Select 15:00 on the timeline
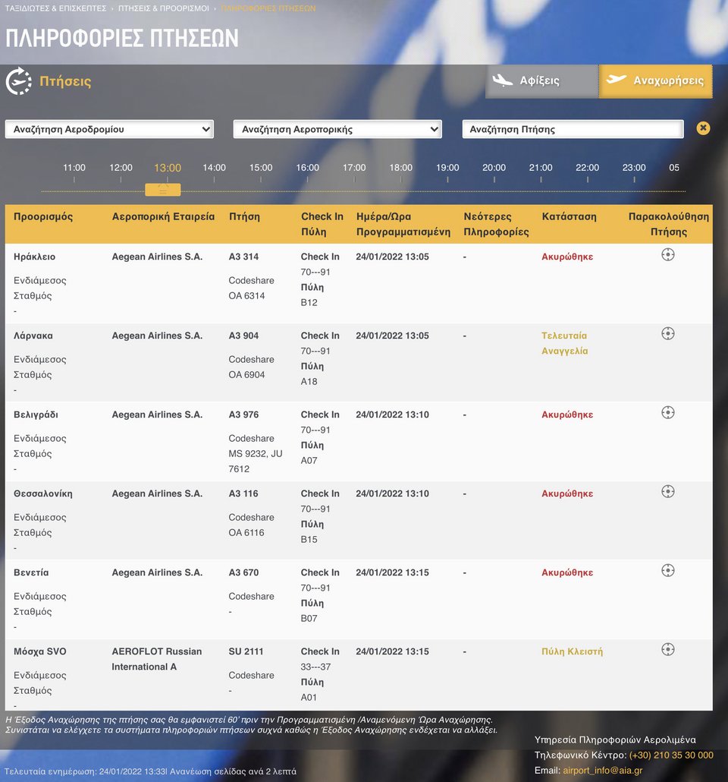The height and width of the screenshot is (782, 728). click(261, 168)
